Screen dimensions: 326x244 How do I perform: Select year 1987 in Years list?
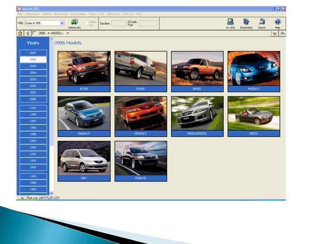click(33, 189)
